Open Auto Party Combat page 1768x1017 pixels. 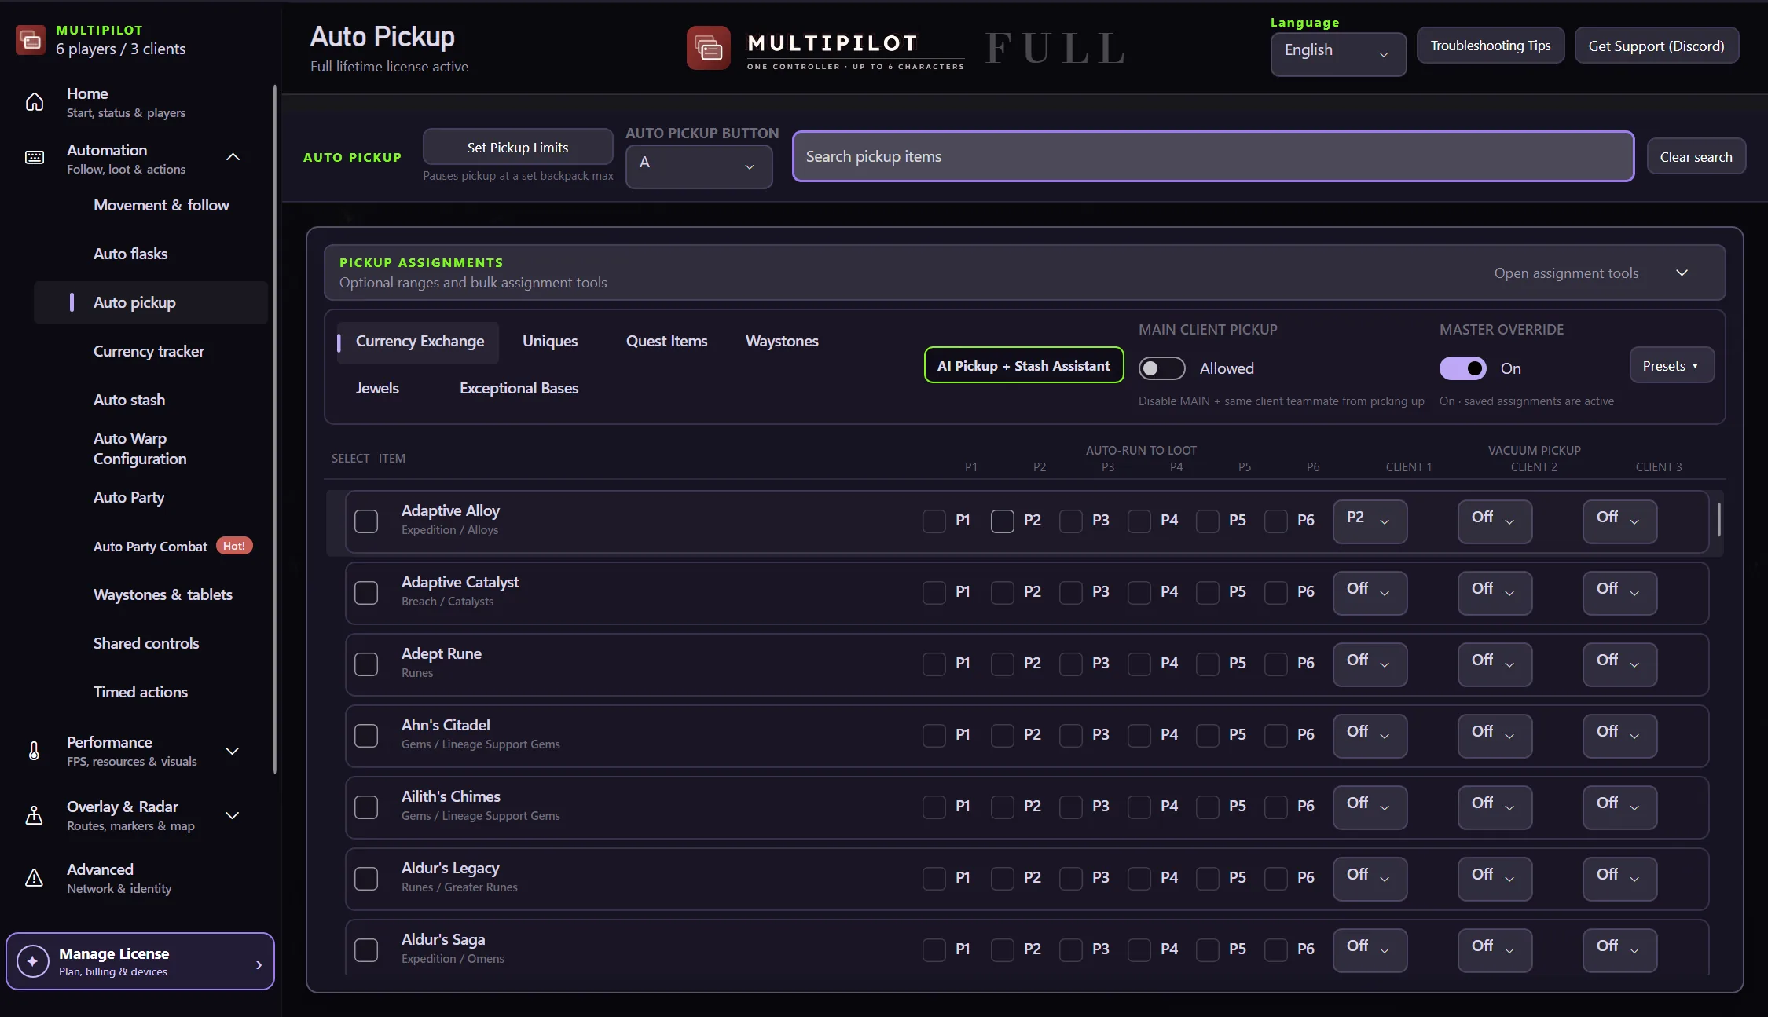pyautogui.click(x=150, y=547)
